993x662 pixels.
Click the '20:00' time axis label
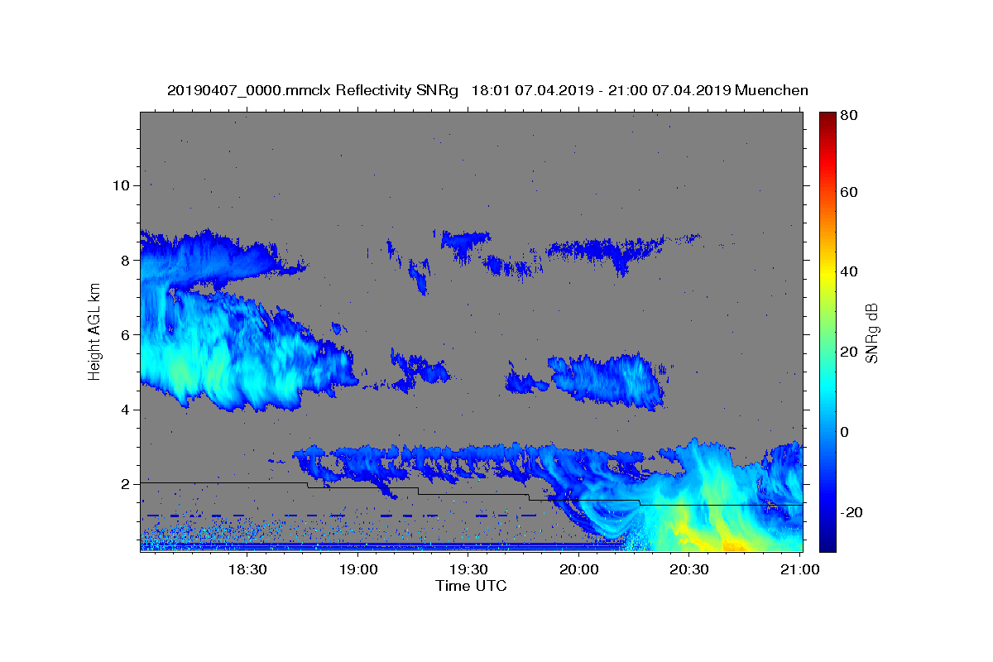(x=578, y=569)
